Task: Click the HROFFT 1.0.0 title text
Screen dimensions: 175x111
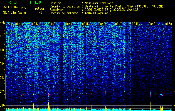Action: click(x=22, y=2)
